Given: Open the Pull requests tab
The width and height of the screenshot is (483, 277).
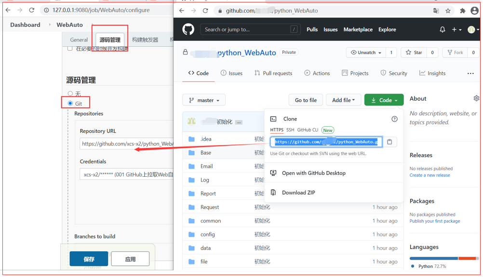Looking at the screenshot, I should coord(273,73).
